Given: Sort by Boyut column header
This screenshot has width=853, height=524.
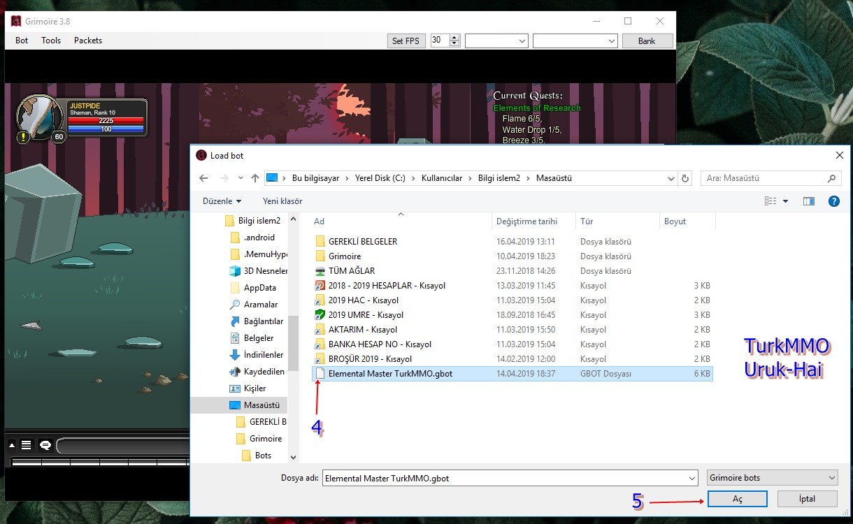Looking at the screenshot, I should pyautogui.click(x=687, y=221).
